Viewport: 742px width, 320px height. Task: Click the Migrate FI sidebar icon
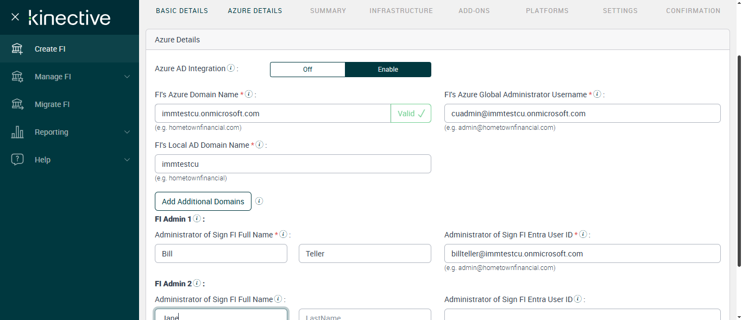coord(17,104)
